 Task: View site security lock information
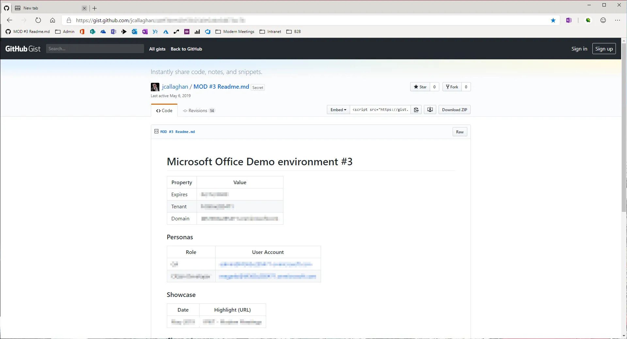point(69,20)
